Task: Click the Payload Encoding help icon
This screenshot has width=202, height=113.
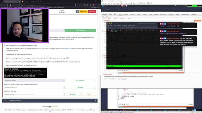Action: tap(103, 74)
